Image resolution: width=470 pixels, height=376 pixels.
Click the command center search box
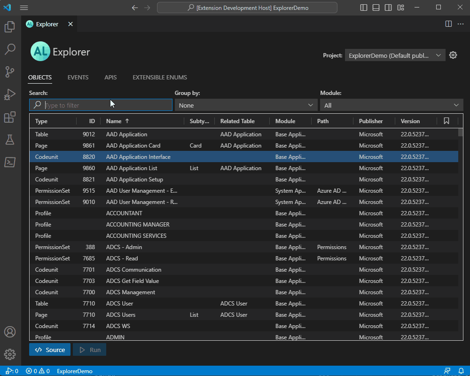tap(247, 8)
